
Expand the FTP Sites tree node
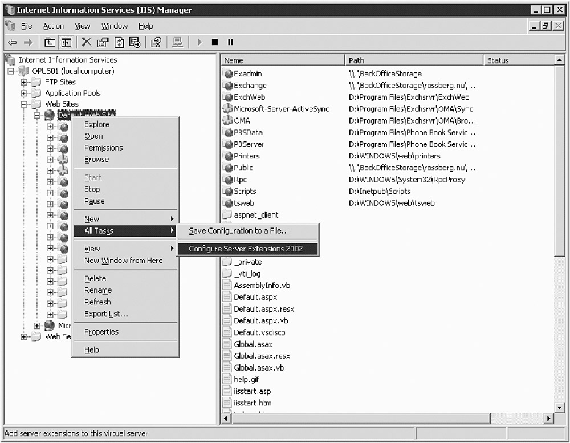coord(24,82)
